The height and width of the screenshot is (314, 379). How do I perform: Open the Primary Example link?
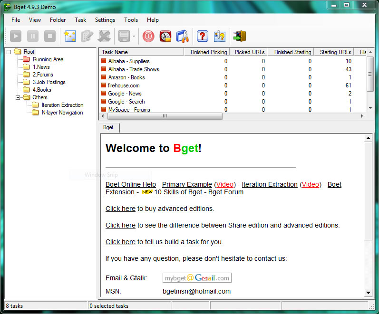pos(187,184)
